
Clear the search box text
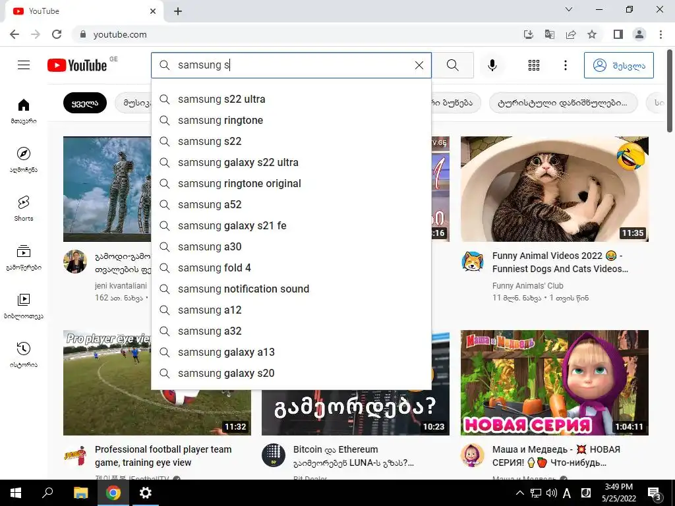[419, 65]
